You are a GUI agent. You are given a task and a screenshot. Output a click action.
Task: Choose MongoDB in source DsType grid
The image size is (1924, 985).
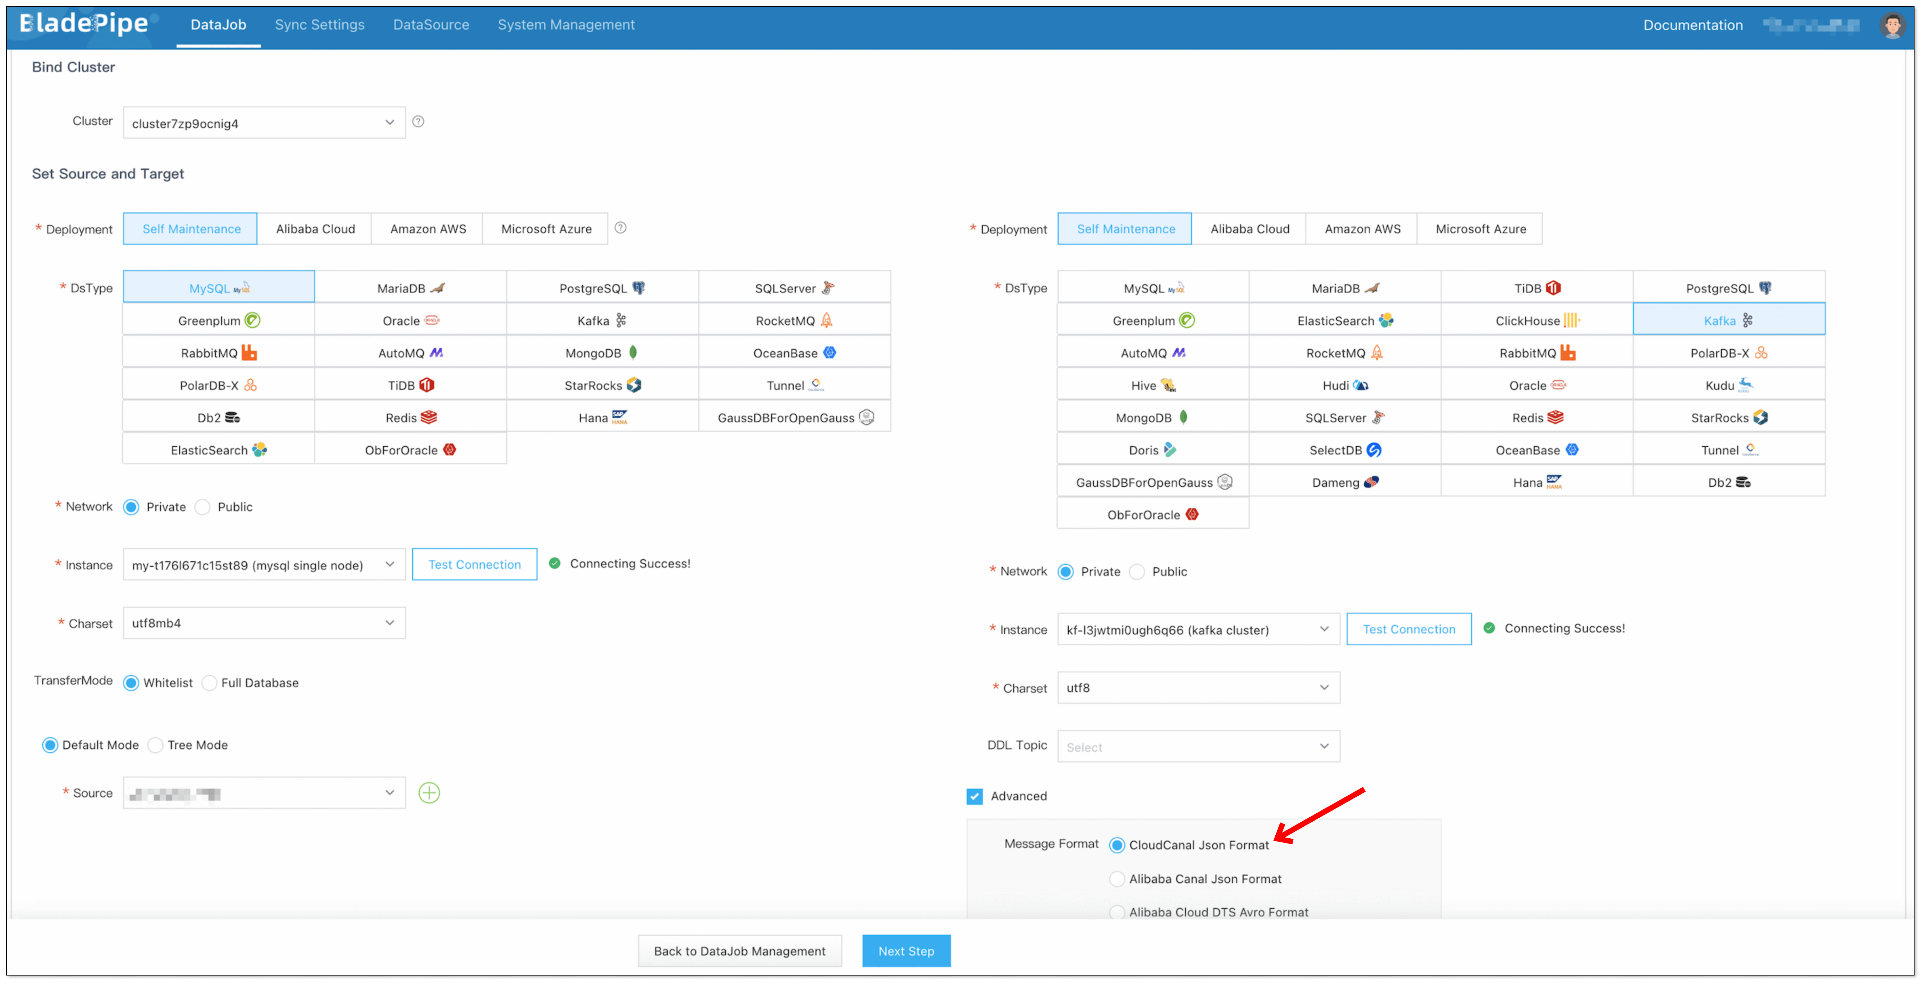click(601, 353)
